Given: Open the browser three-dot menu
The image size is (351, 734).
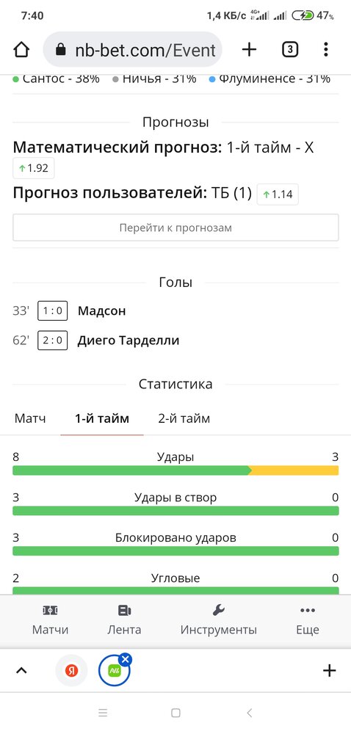Looking at the screenshot, I should tap(326, 50).
